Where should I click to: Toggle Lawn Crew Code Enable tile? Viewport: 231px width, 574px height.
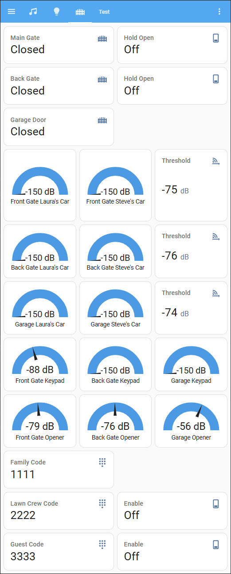coord(172,511)
